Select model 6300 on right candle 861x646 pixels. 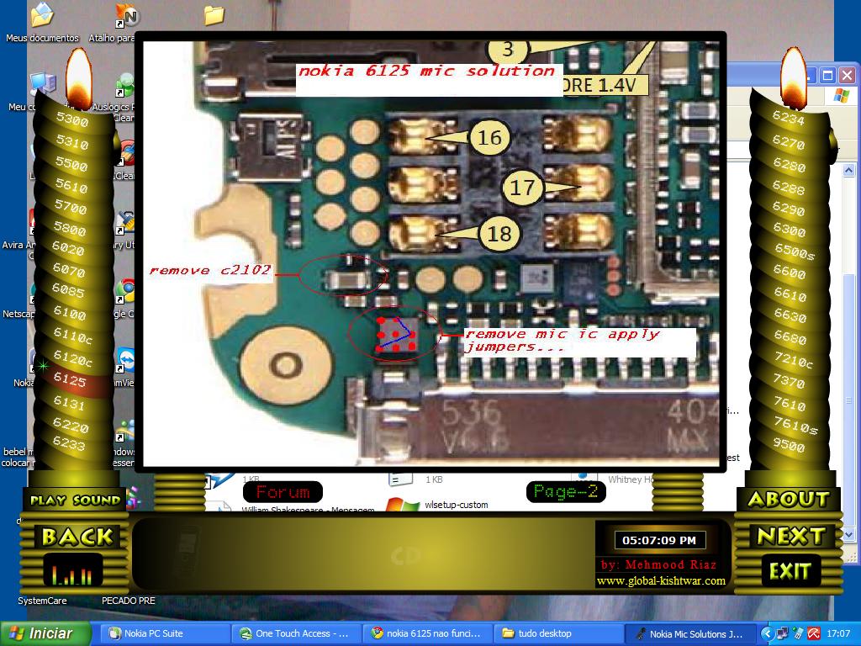tap(790, 230)
